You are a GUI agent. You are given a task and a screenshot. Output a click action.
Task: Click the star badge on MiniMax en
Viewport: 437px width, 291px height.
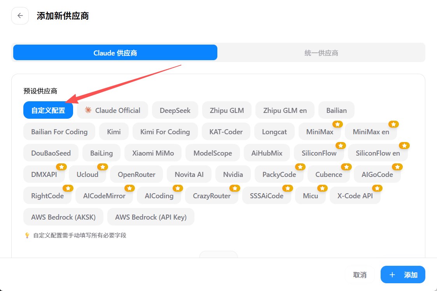[x=393, y=124]
